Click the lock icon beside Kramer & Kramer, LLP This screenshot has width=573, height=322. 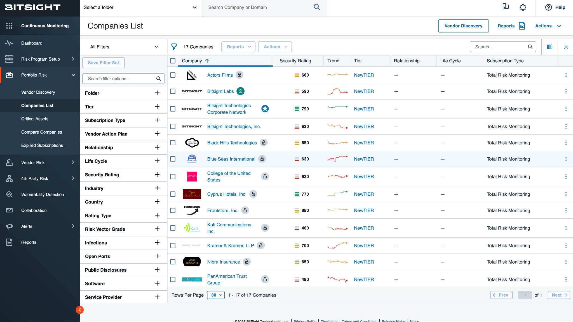pos(260,245)
